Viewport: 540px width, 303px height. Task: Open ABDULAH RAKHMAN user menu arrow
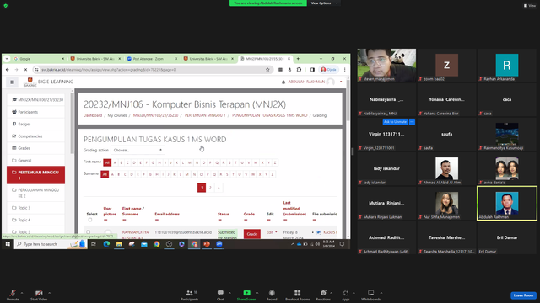pyautogui.click(x=341, y=82)
